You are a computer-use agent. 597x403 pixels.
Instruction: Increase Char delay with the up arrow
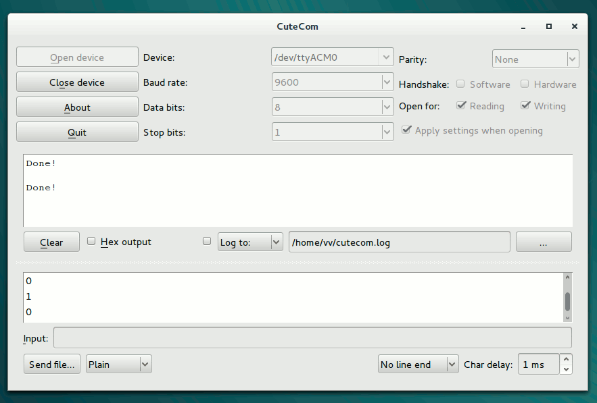(x=567, y=359)
